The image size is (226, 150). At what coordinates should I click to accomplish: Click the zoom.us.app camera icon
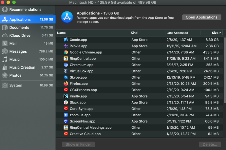(66, 115)
